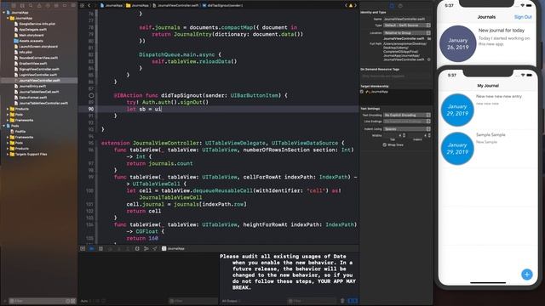Click the yellow warning icon in jump bar

pyautogui.click(x=350, y=6)
